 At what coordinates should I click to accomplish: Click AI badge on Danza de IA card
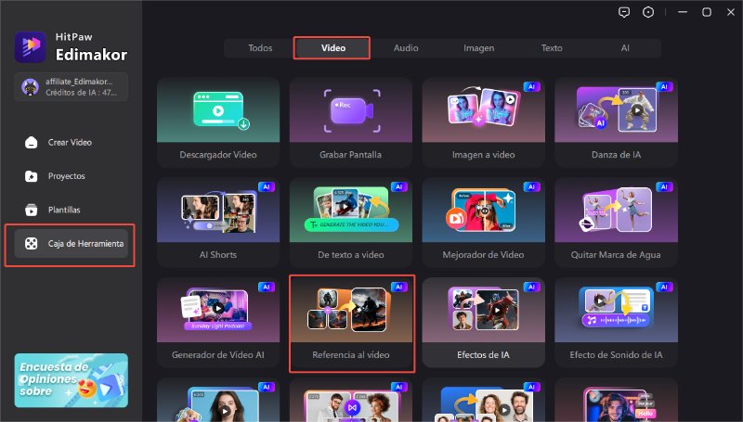tap(664, 87)
